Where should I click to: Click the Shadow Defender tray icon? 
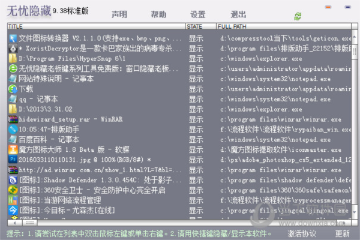click(x=13, y=180)
